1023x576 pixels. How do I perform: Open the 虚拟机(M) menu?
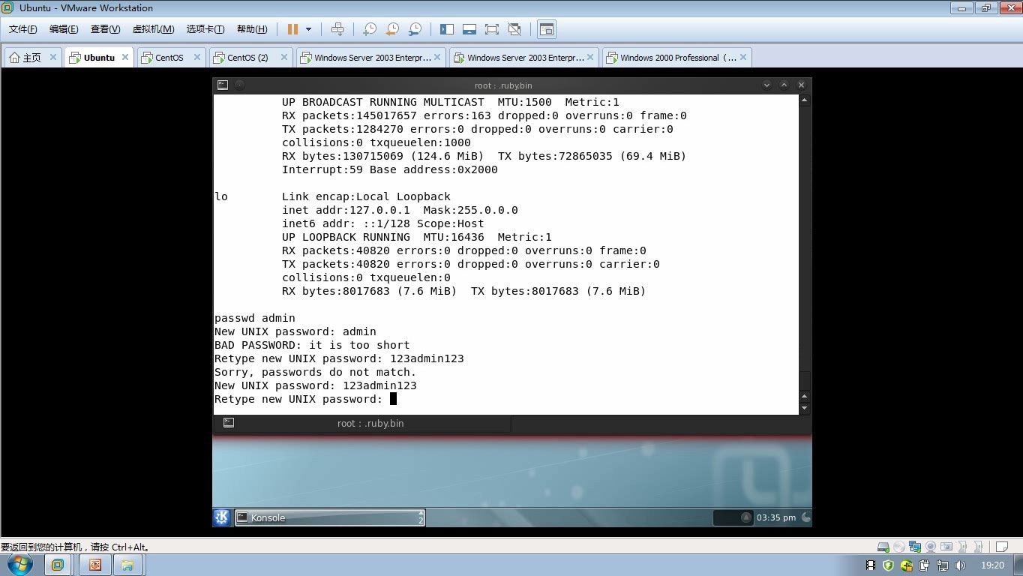(x=153, y=29)
